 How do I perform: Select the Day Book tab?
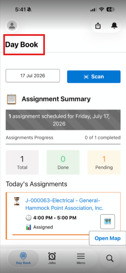click(23, 258)
